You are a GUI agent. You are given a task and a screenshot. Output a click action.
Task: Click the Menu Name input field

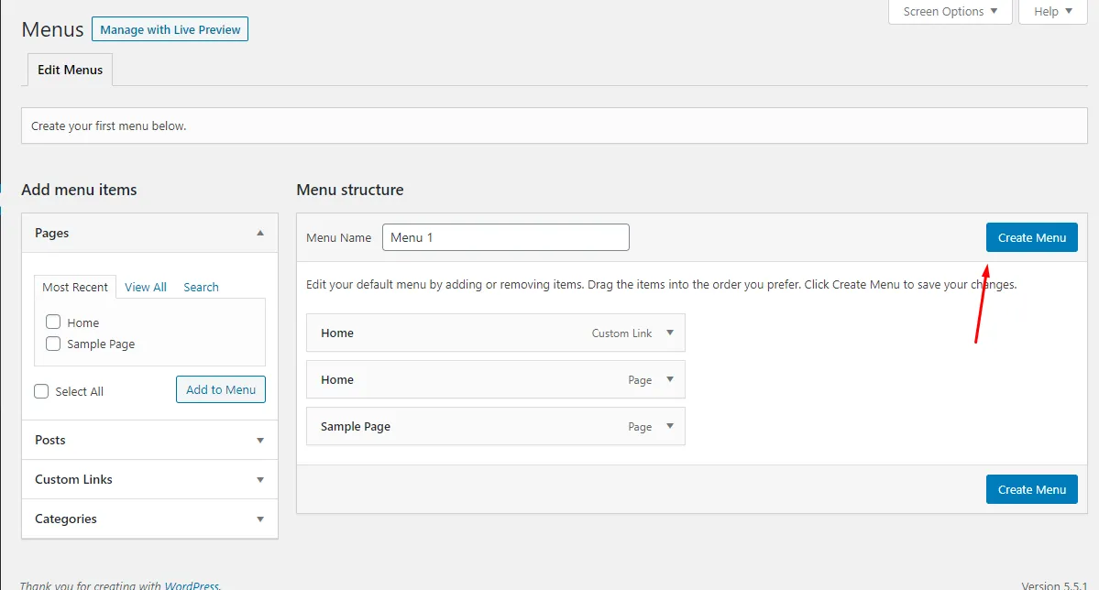pyautogui.click(x=505, y=238)
